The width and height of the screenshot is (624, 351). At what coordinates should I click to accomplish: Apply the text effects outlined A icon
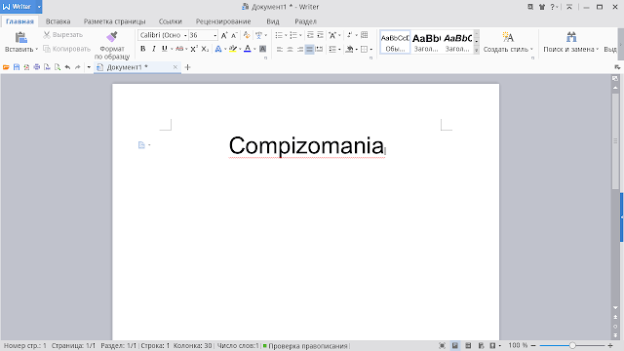pyautogui.click(x=218, y=49)
